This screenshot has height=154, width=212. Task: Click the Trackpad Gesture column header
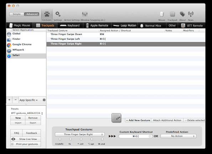(73, 30)
